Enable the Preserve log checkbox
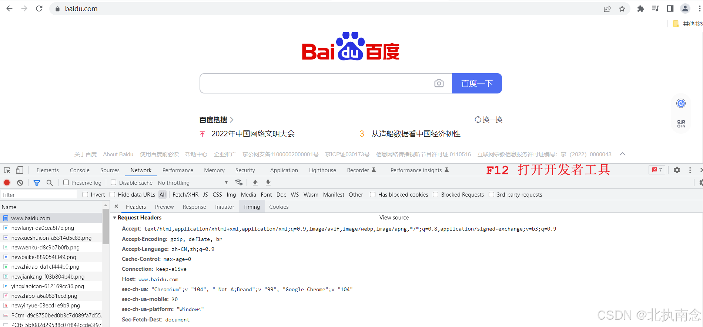Viewport: 703px width, 327px height. (66, 183)
